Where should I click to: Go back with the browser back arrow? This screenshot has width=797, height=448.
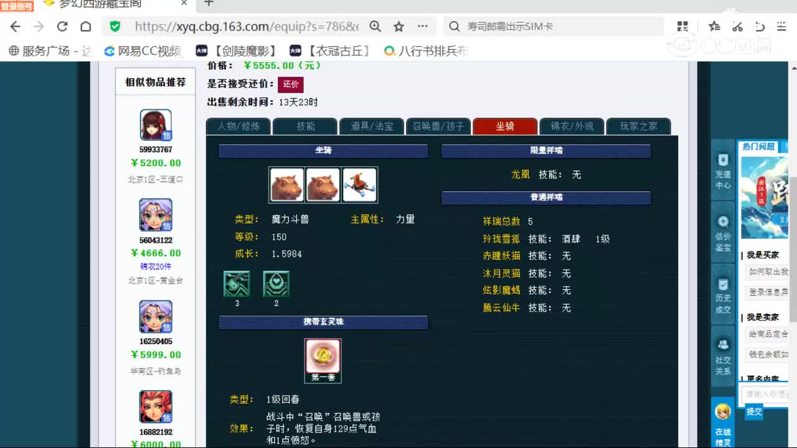[16, 26]
